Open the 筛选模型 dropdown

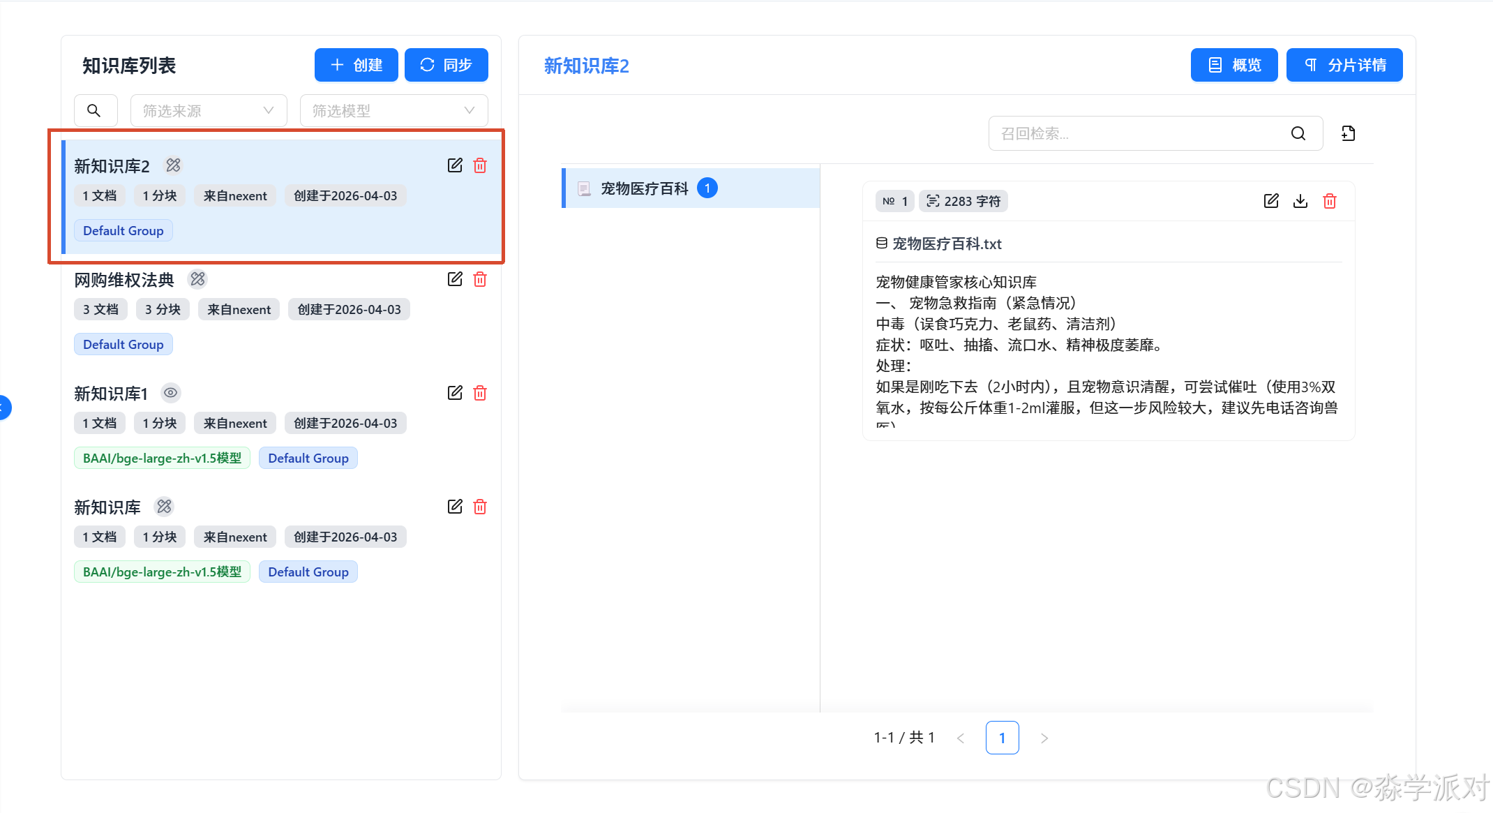point(393,110)
